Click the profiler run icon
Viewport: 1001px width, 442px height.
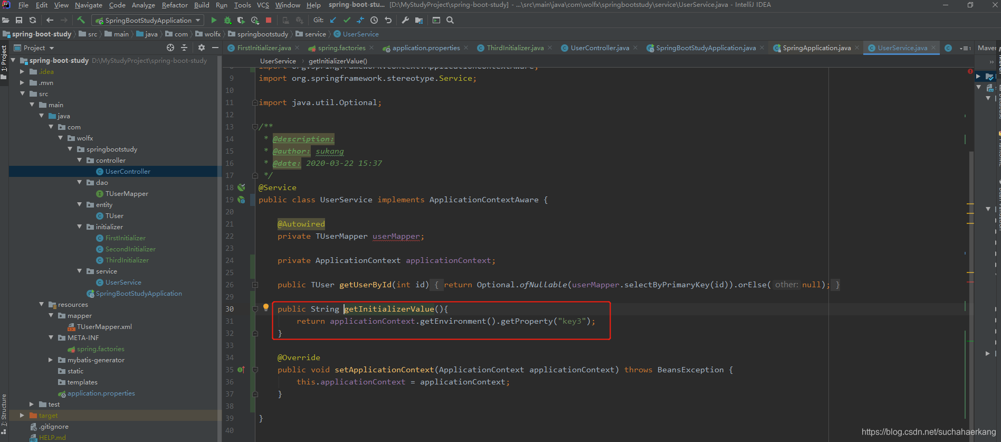255,20
